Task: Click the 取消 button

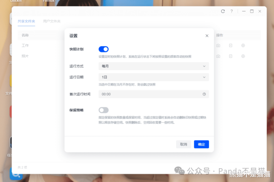Action: coord(183,144)
